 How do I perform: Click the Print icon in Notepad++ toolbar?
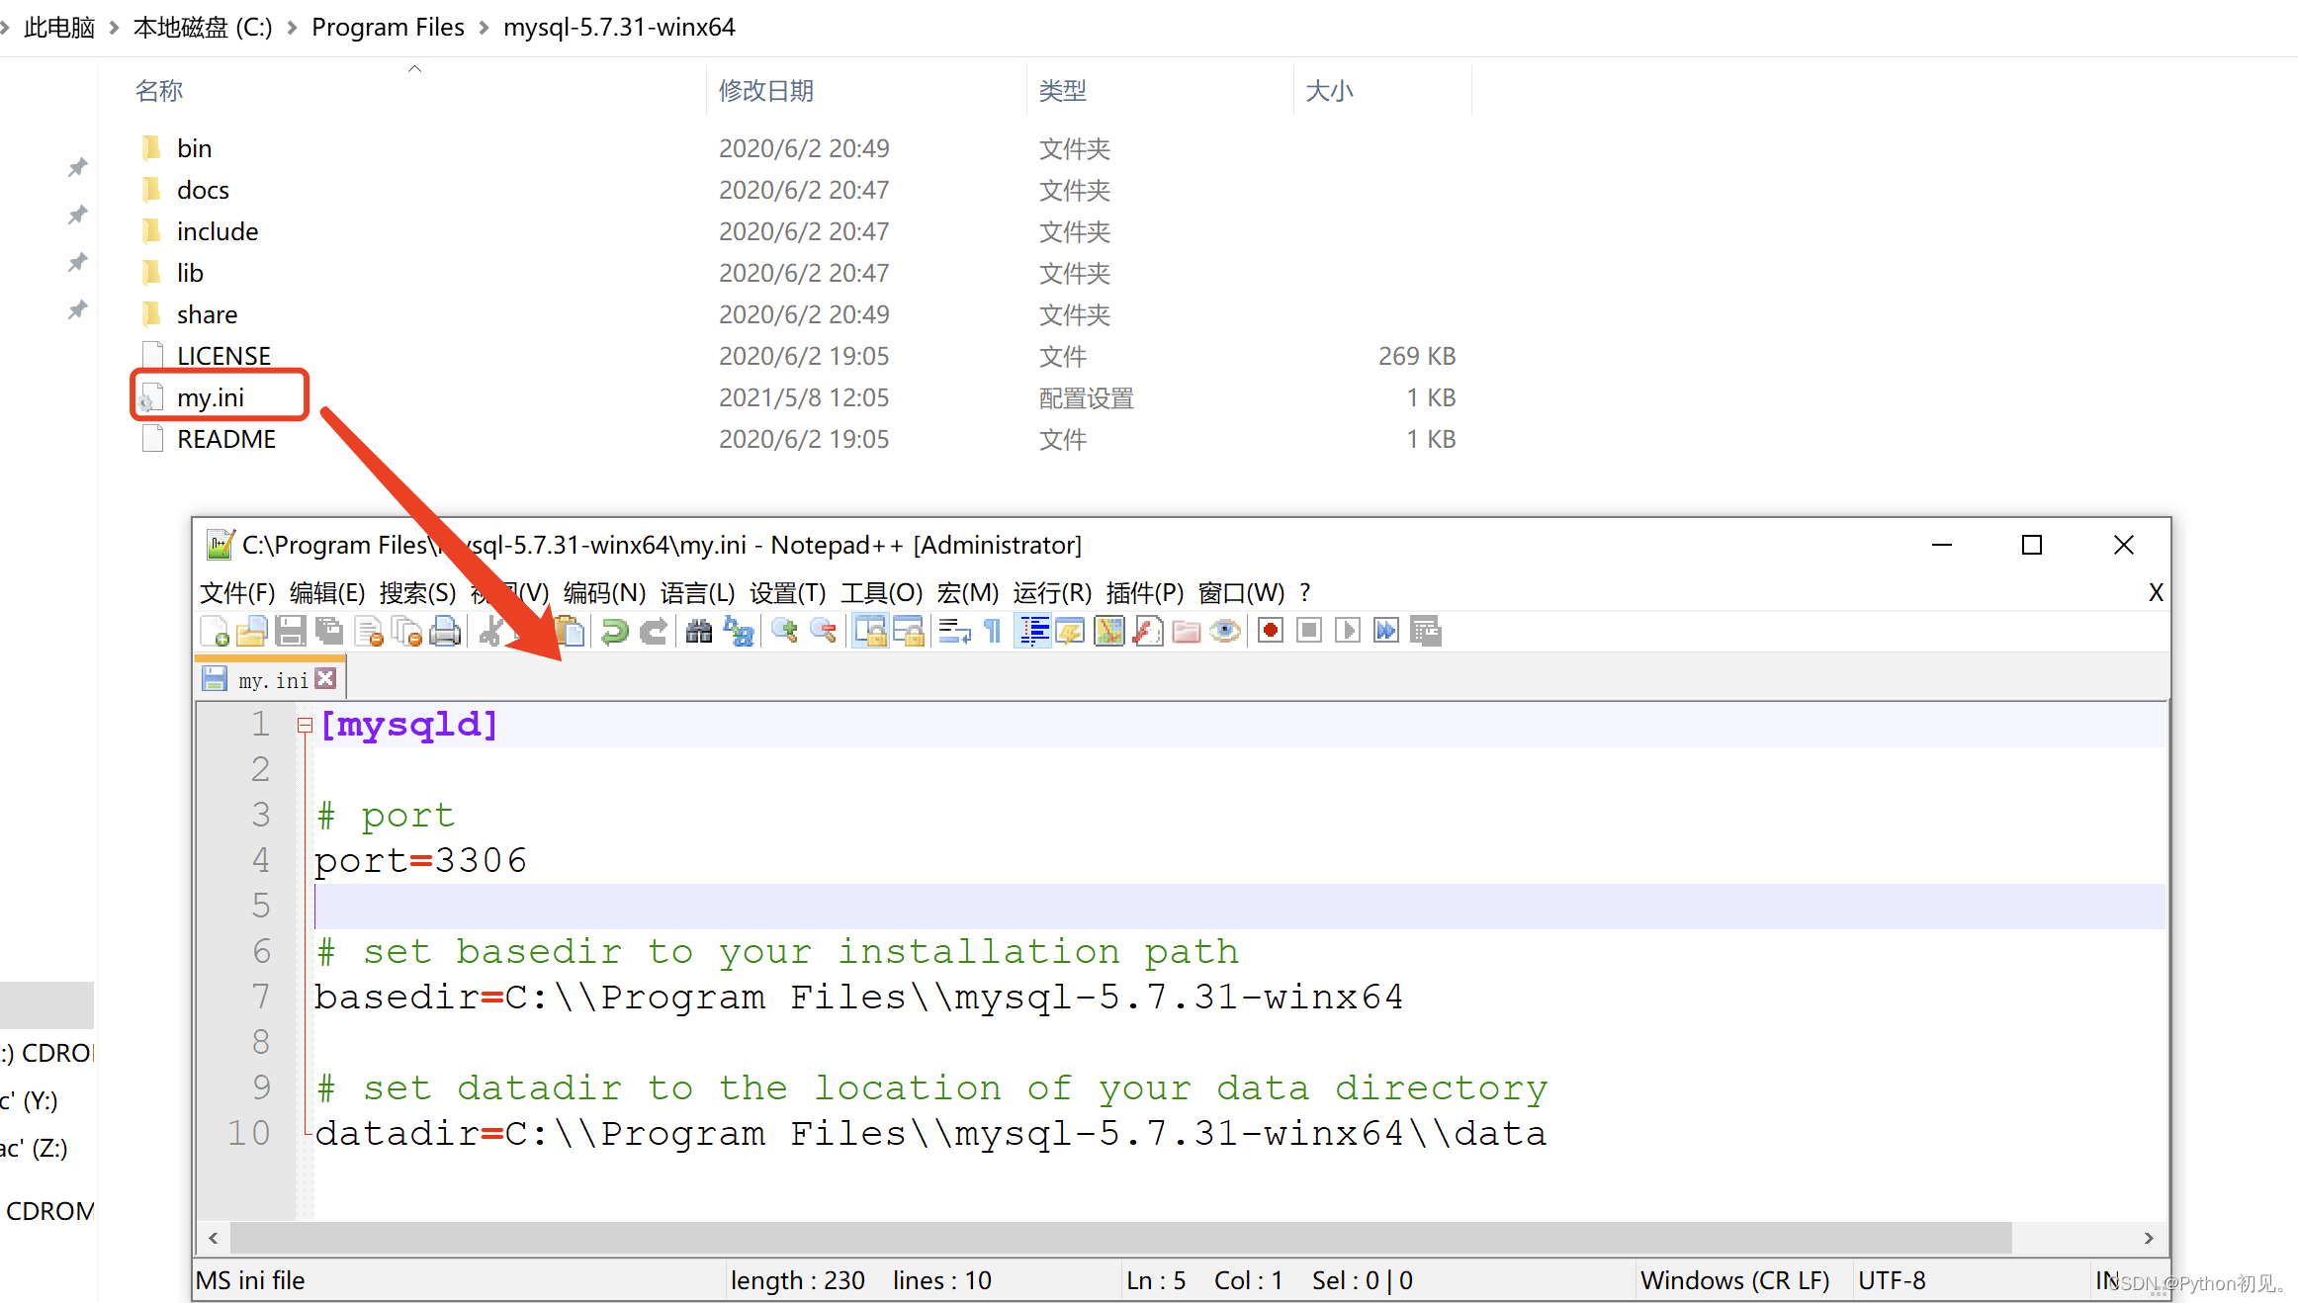pos(445,631)
